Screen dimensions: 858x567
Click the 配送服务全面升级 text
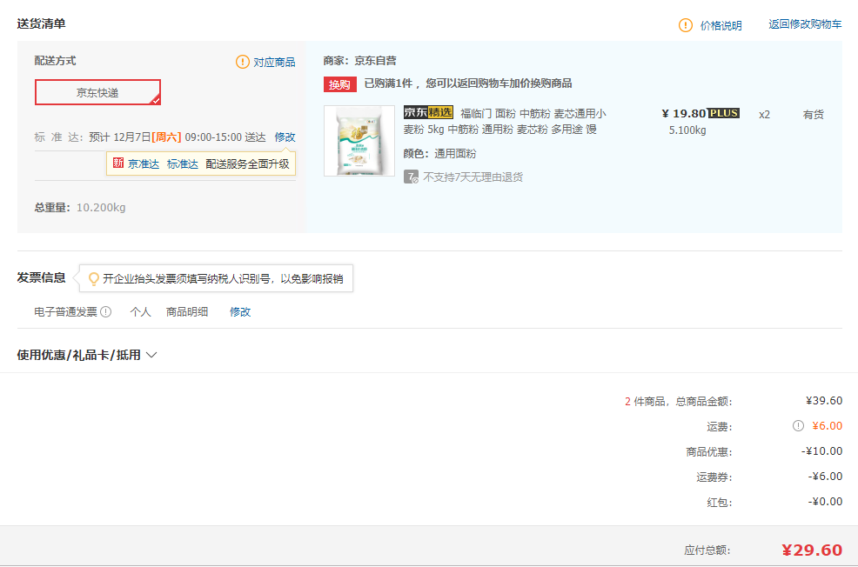point(247,164)
